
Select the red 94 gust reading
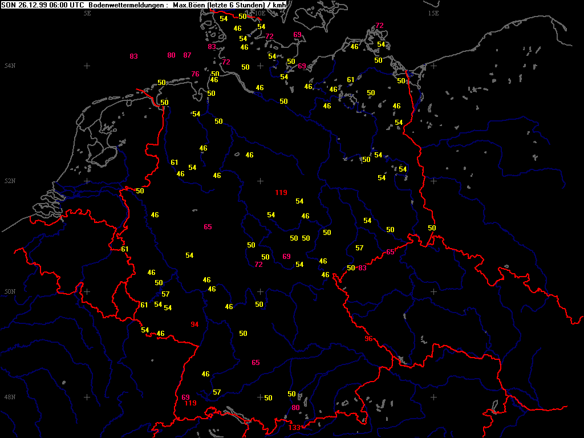click(x=195, y=325)
